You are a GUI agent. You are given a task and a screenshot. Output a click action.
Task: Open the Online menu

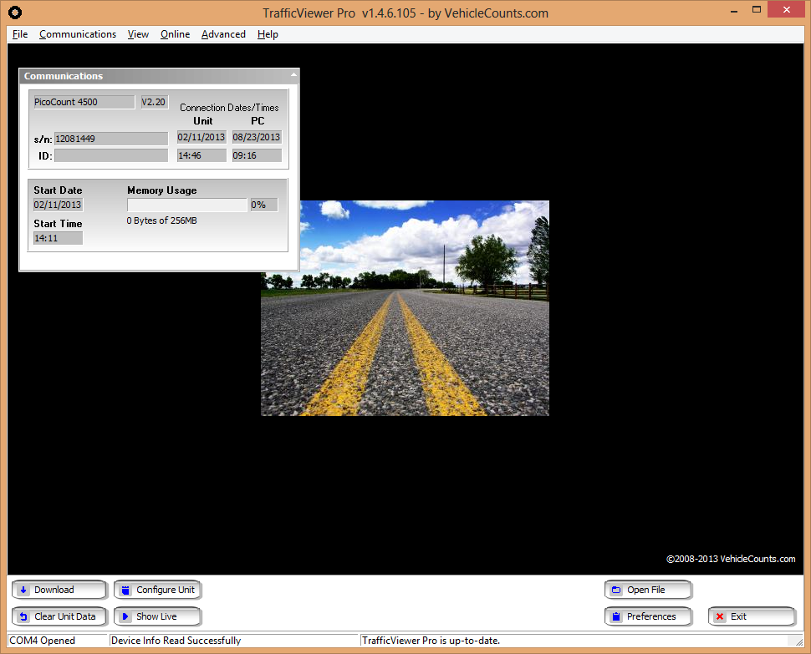point(174,34)
